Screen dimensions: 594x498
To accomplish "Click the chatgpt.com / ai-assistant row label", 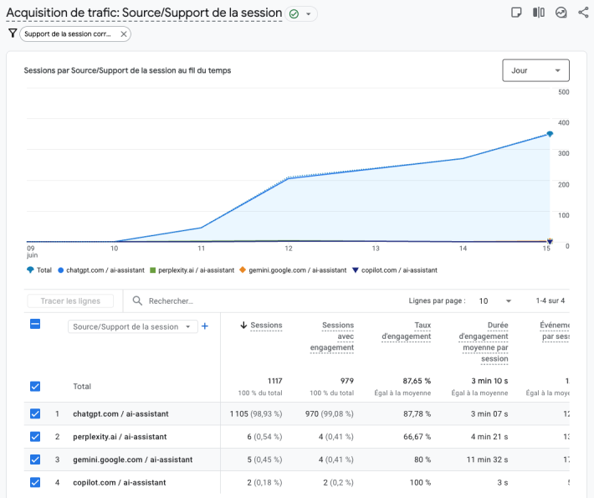I will 120,413.
